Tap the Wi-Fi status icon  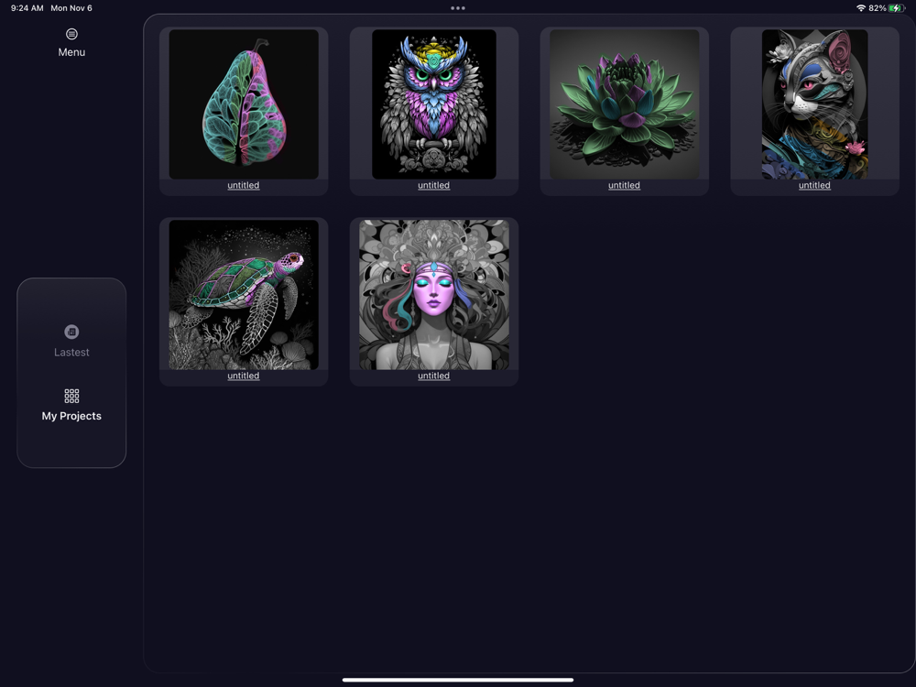point(860,8)
